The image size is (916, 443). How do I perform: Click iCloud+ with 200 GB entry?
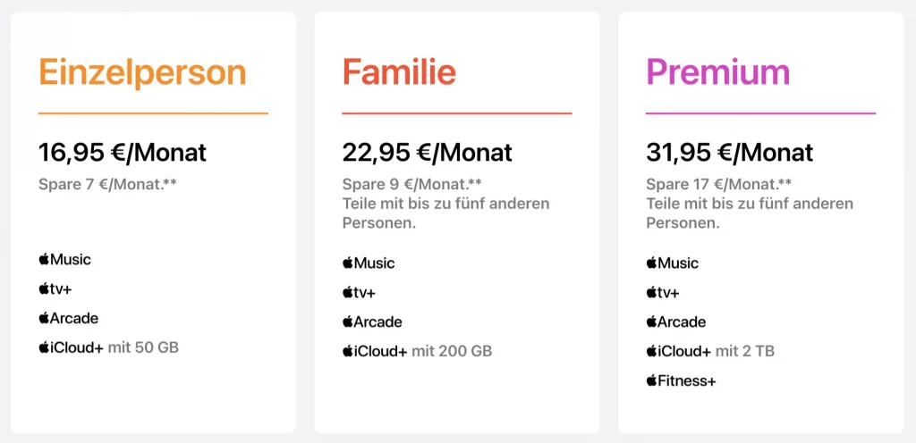417,351
